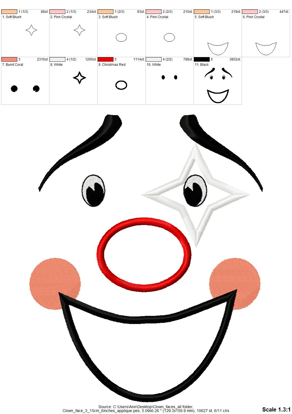Viewport: 292px width, 414px height.
Task: Select the step 2 star outline thumbnail
Action: coord(79,30)
